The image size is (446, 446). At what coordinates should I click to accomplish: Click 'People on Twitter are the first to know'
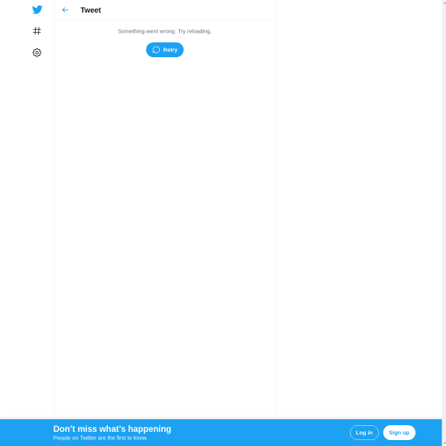(x=100, y=438)
